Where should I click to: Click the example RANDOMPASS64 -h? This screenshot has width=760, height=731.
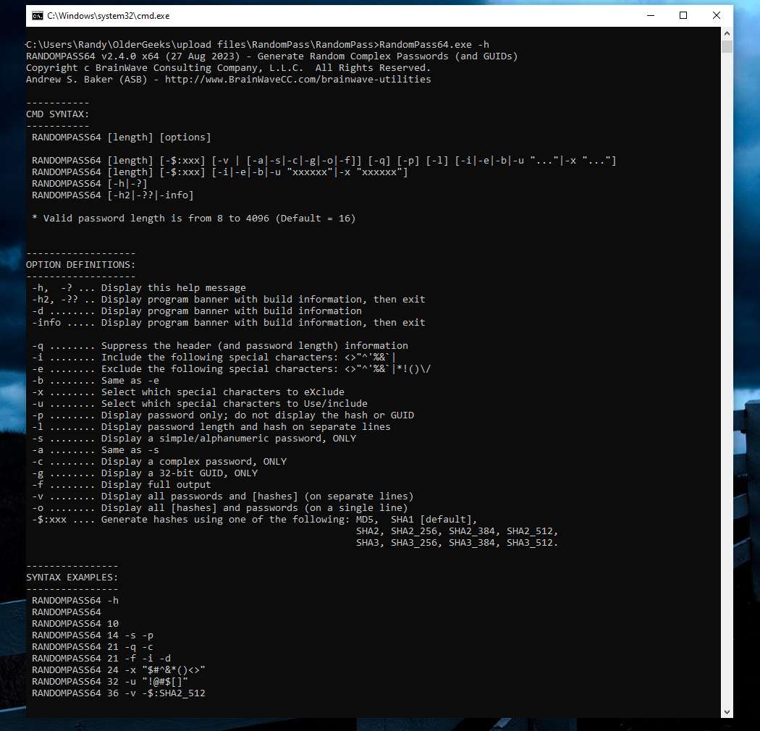coord(75,601)
